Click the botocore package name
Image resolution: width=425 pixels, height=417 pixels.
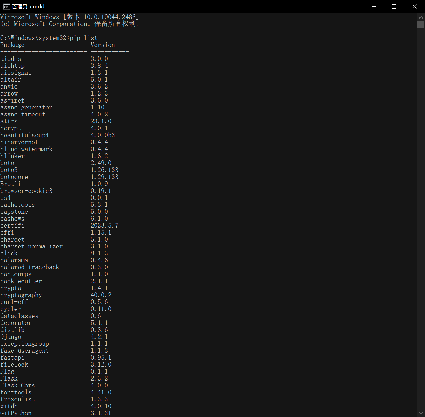point(14,177)
